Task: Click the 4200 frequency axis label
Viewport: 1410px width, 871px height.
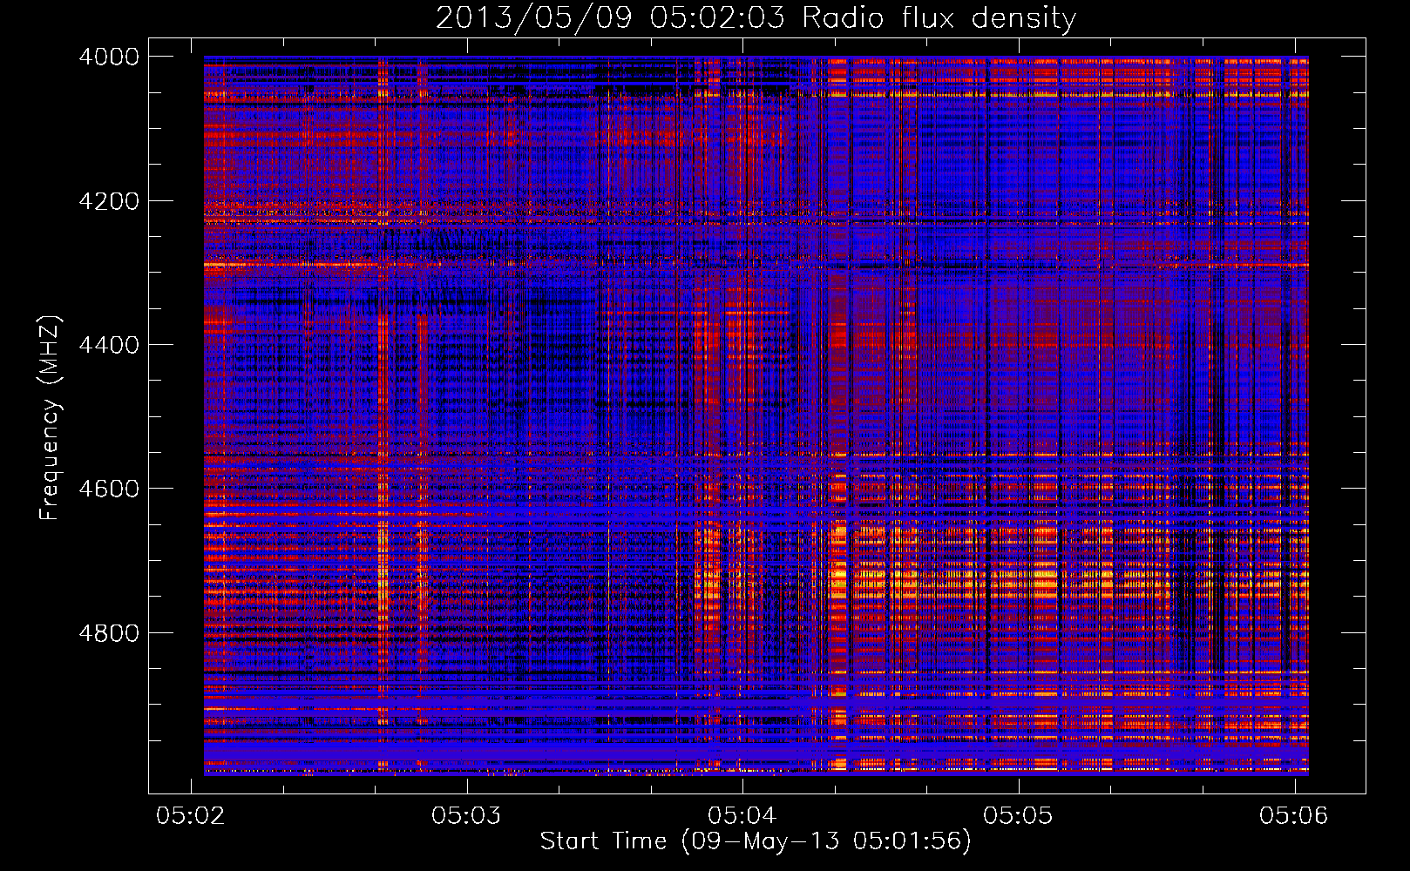Action: (x=109, y=201)
